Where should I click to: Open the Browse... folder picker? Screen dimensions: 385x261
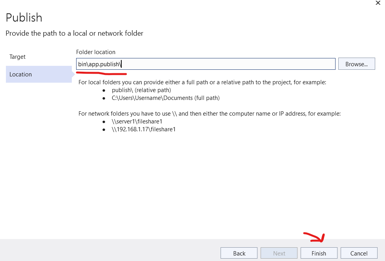356,64
